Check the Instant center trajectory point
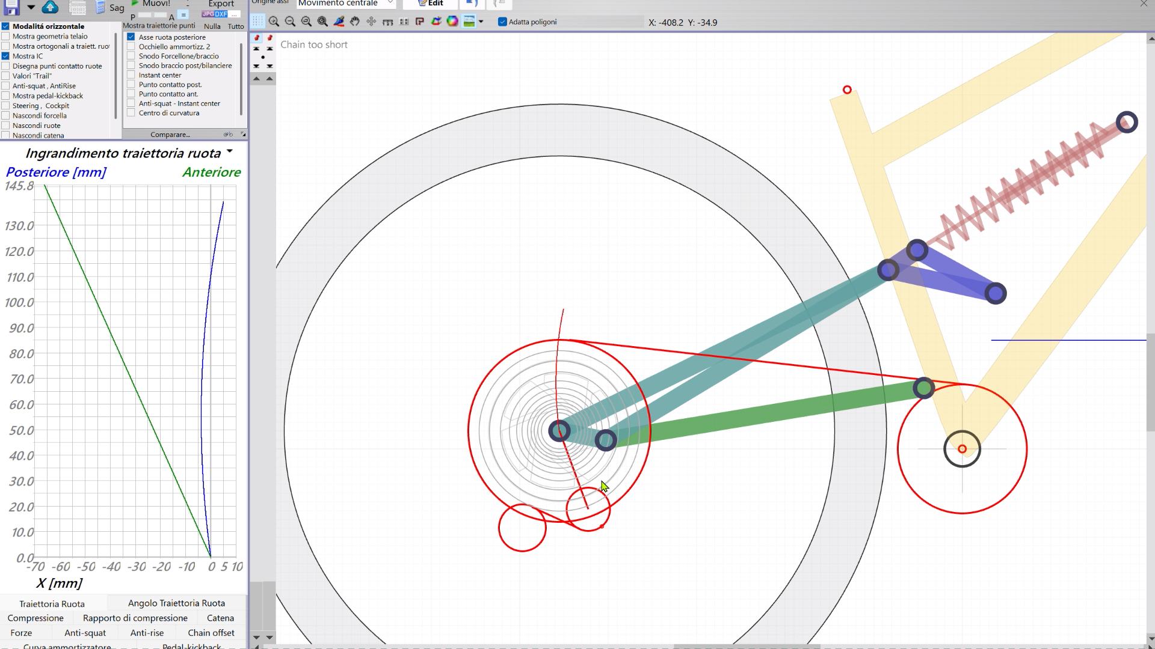1155x649 pixels. (x=131, y=75)
